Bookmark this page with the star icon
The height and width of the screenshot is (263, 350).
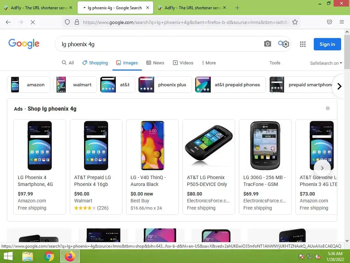click(x=295, y=22)
